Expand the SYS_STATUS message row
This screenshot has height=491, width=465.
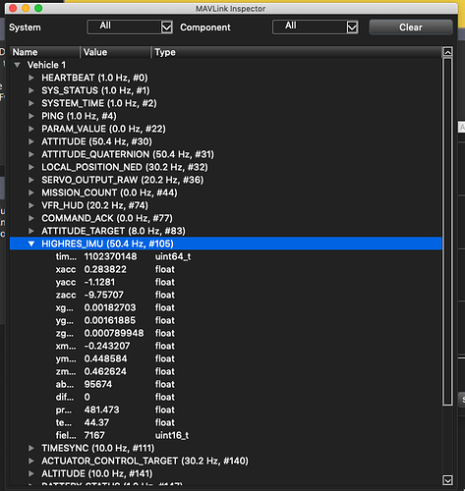coord(31,90)
